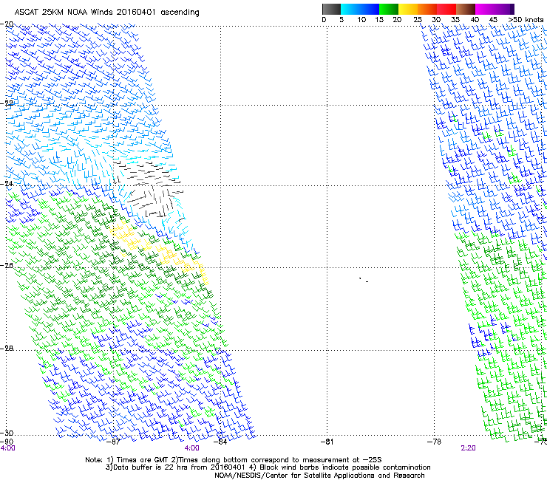Click the purple 4:00 time under -90
Viewport: 547px width, 480px height.
(7, 448)
